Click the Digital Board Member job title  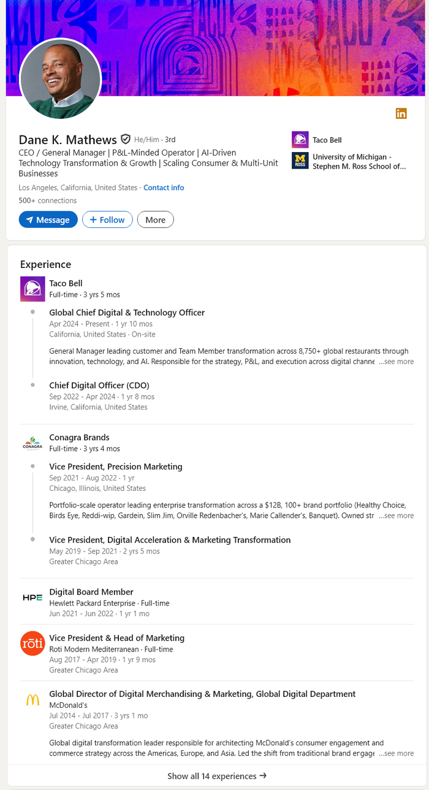pos(91,591)
